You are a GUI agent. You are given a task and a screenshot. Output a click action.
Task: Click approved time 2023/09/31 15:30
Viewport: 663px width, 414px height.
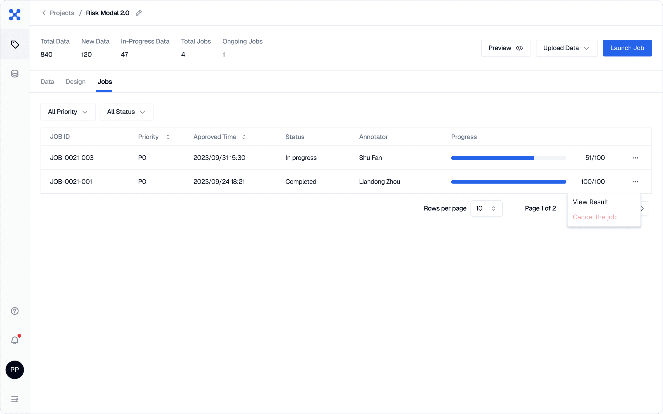point(219,158)
